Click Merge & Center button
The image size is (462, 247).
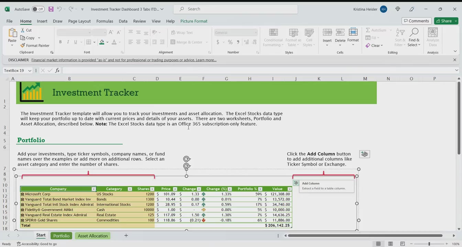point(187,42)
